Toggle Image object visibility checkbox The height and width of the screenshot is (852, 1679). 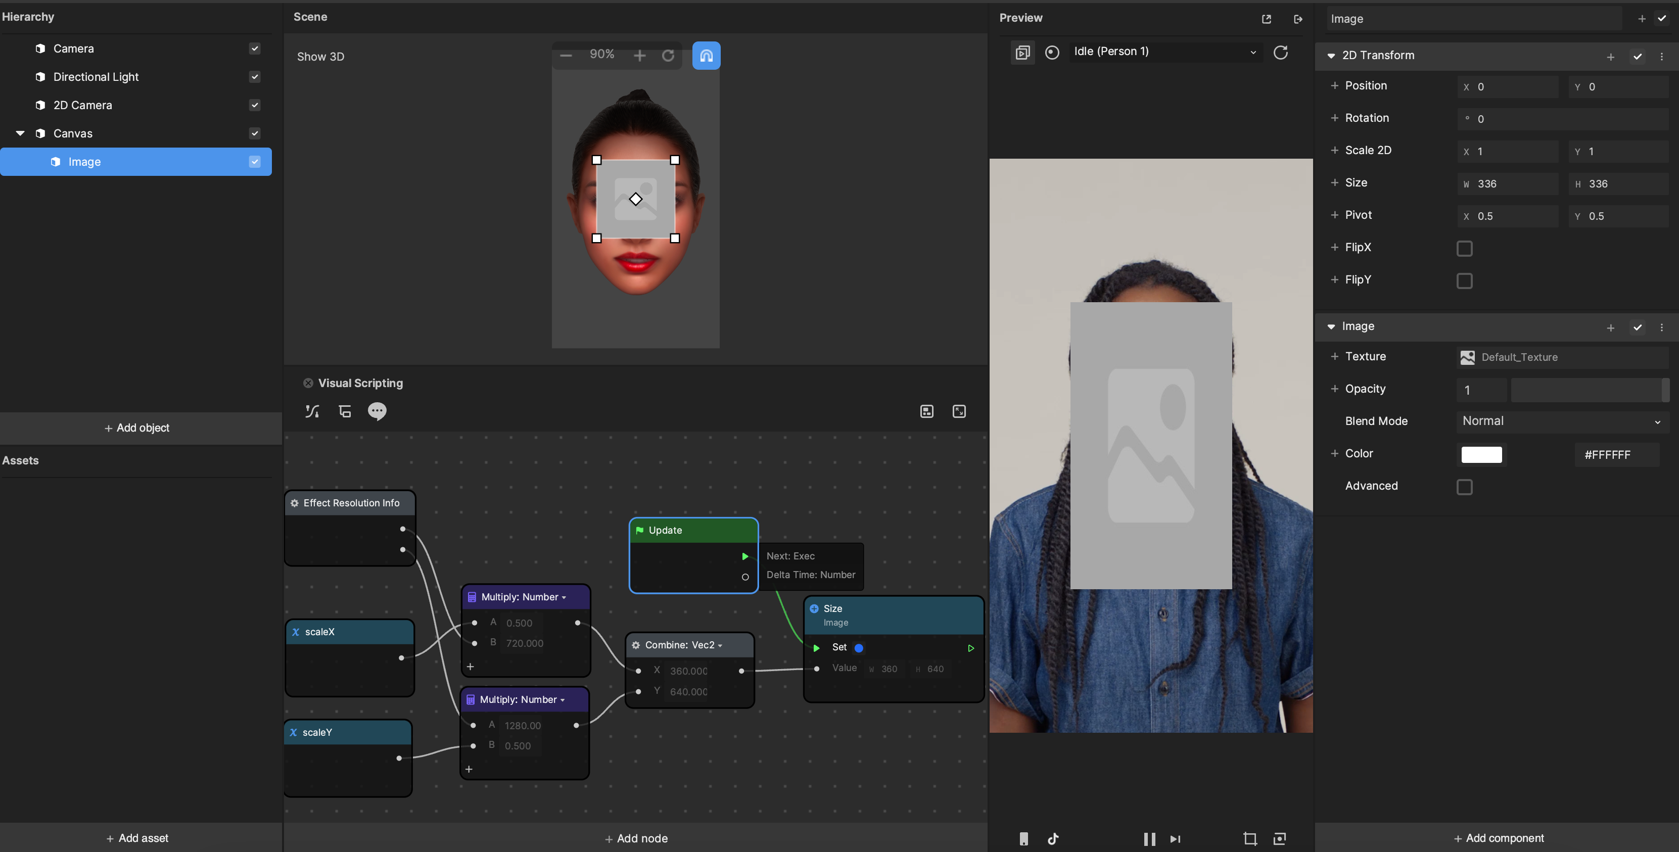click(x=255, y=162)
